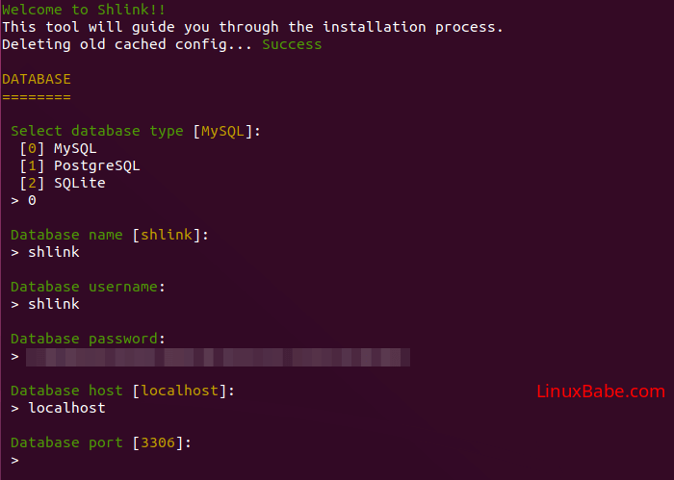674x480 pixels.
Task: Click the localhost value typed after the prompt
Action: coord(66,409)
